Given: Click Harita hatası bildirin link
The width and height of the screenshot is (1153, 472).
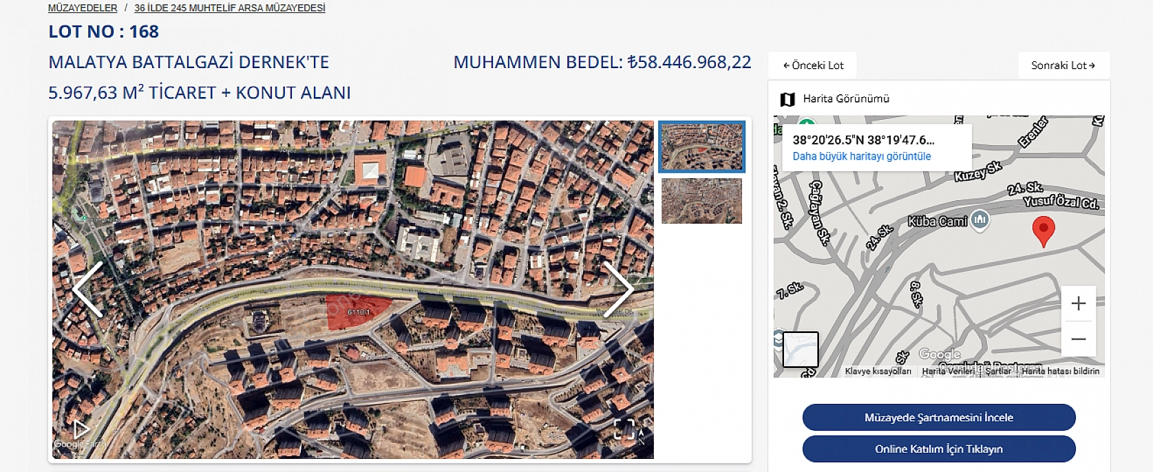Looking at the screenshot, I should [x=1060, y=372].
